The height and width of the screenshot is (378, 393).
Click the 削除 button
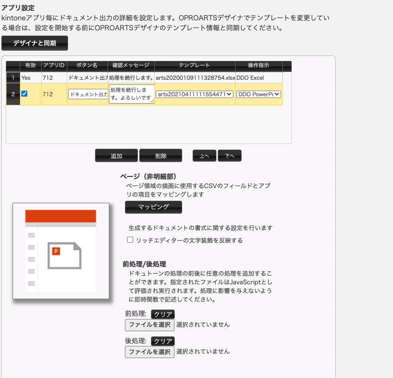pyautogui.click(x=160, y=156)
